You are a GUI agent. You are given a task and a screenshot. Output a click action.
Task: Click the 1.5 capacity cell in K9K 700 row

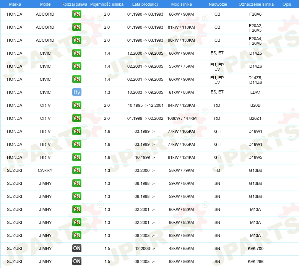pyautogui.click(x=107, y=248)
